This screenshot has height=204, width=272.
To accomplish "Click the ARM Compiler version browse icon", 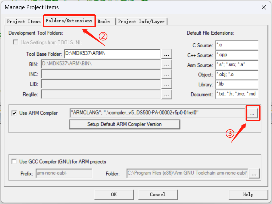I will pyautogui.click(x=253, y=113).
